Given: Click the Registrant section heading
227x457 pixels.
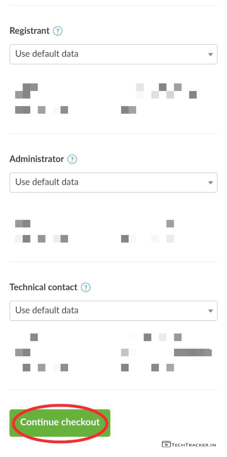Looking at the screenshot, I should pyautogui.click(x=30, y=31).
